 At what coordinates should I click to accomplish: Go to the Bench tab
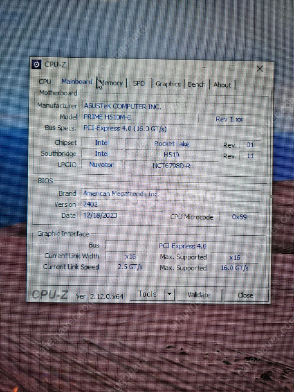click(x=197, y=85)
